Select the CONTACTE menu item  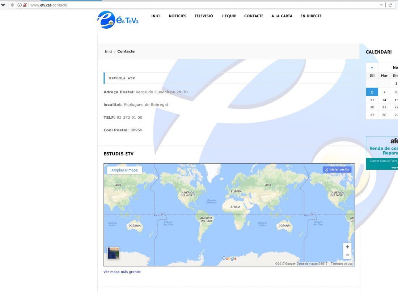(254, 16)
